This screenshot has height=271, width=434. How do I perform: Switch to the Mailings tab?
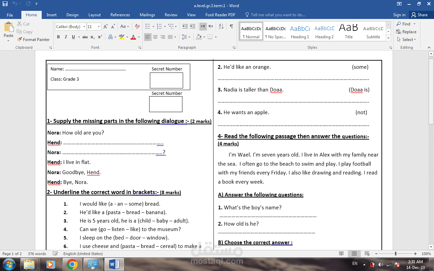coord(147,15)
